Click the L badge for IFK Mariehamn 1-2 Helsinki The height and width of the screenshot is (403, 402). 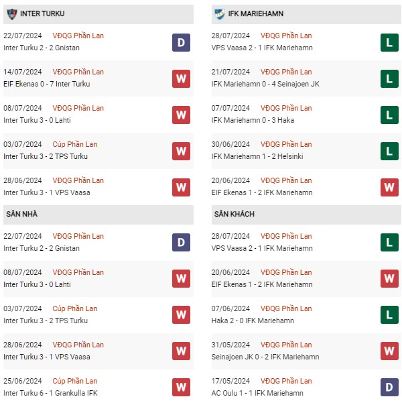tap(389, 152)
